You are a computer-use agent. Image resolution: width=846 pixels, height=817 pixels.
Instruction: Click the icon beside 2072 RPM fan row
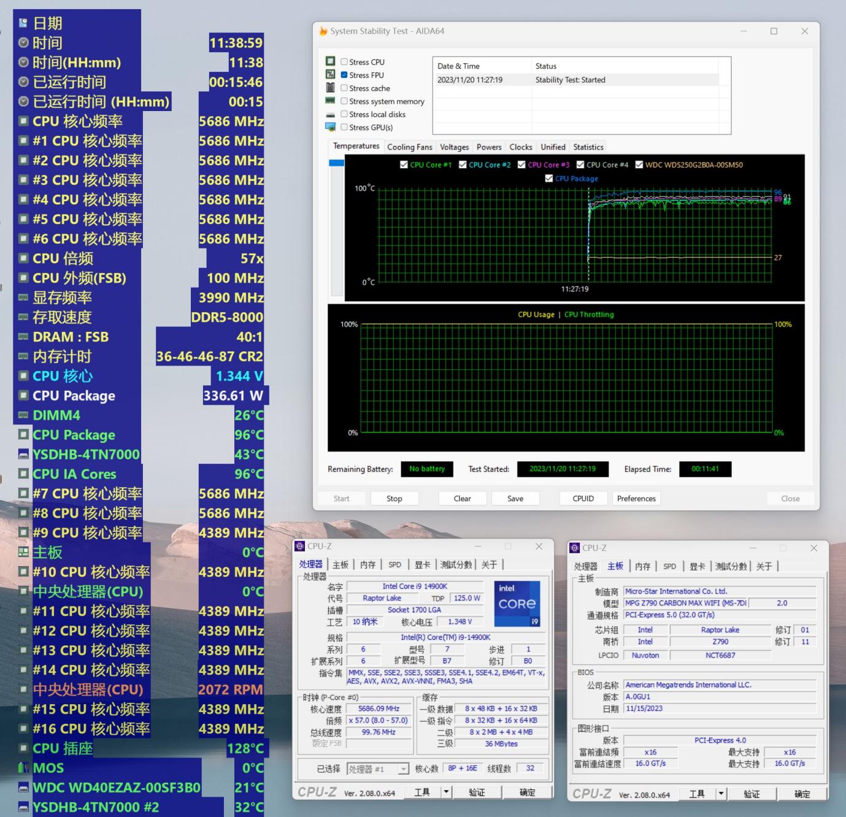click(x=23, y=689)
